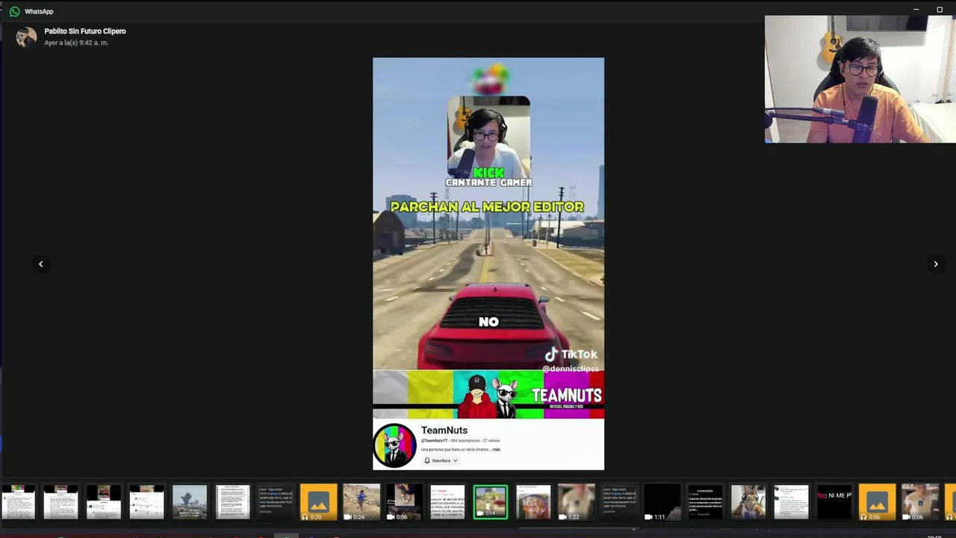Select the highlighted 1:14 video thumbnail

[x=491, y=502]
